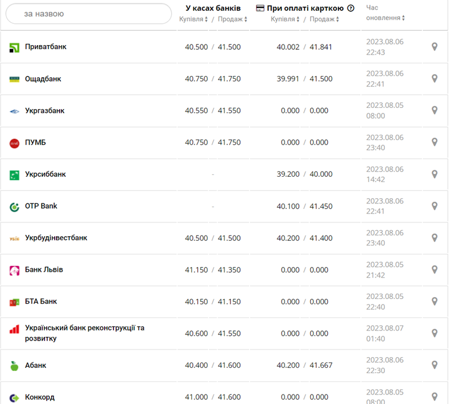Sort by Купівля under При оплаті карткою
Image resolution: width=449 pixels, height=404 pixels.
pos(285,19)
